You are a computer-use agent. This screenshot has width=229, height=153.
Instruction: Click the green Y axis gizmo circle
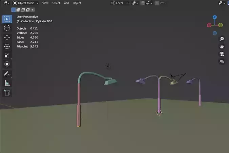221,25
